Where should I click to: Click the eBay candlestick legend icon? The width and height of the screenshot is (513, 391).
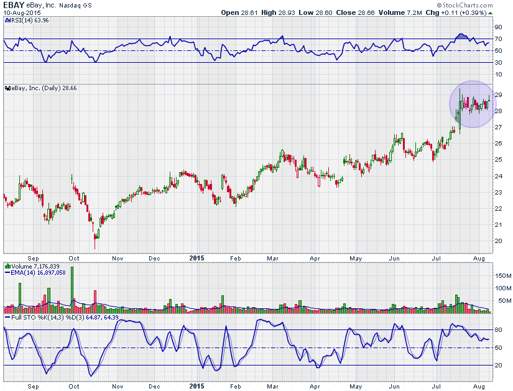coord(7,88)
